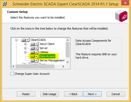Enable the Change Super-User Account checkbox
This screenshot has height=102, width=131.
(12, 74)
